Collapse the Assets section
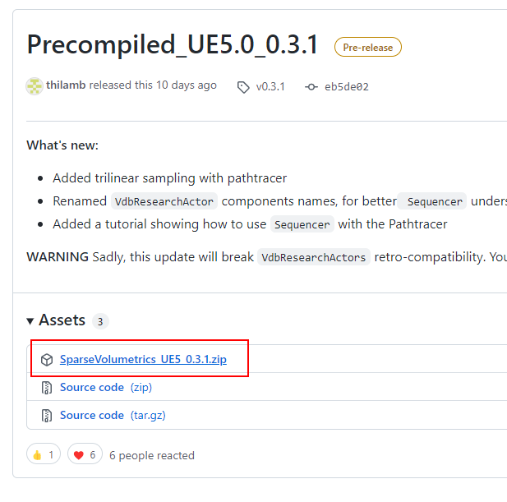 click(30, 320)
